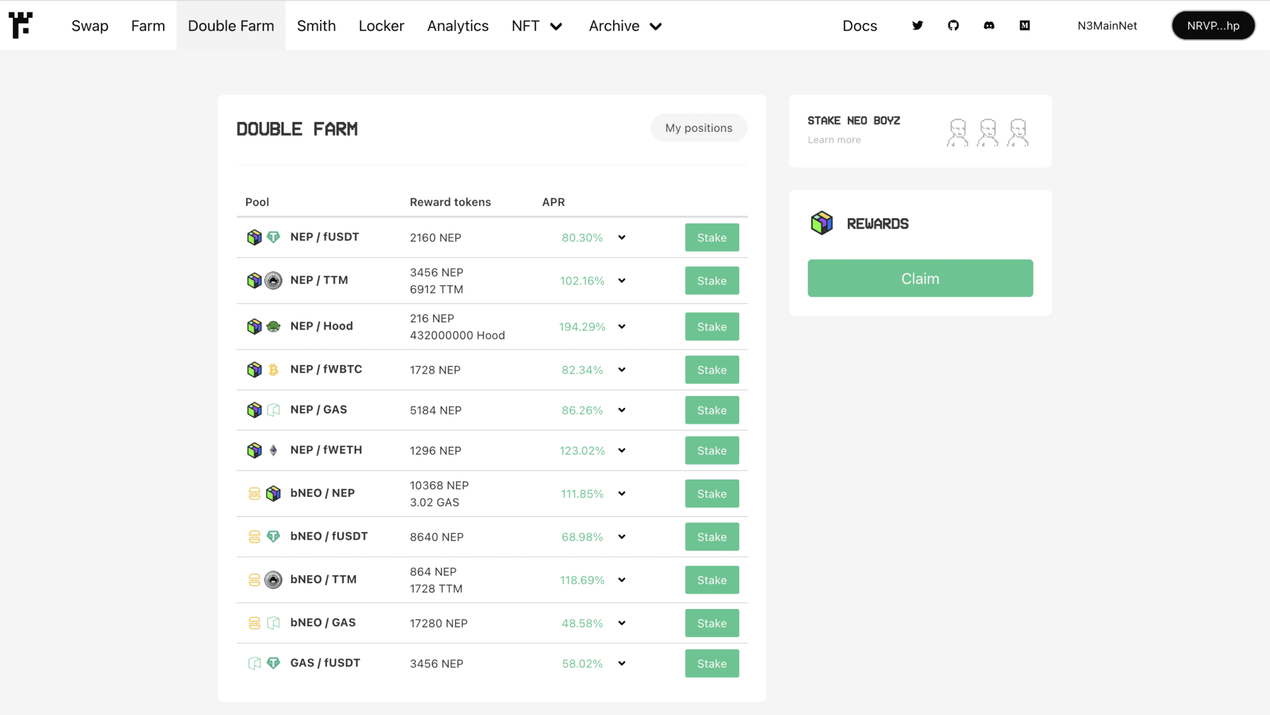This screenshot has width=1270, height=715.
Task: Open Learn more about Neo Boyz
Action: tap(834, 140)
